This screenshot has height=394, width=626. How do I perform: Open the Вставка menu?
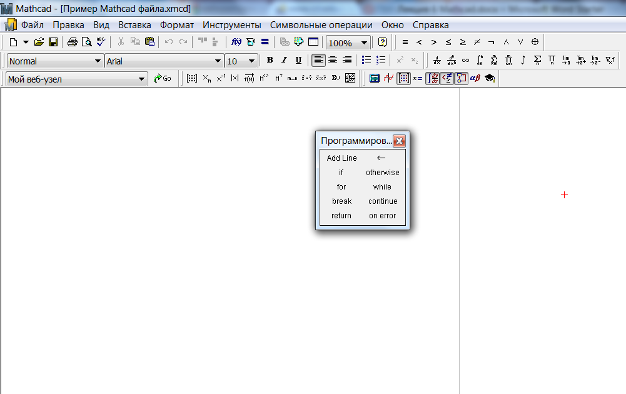[134, 25]
